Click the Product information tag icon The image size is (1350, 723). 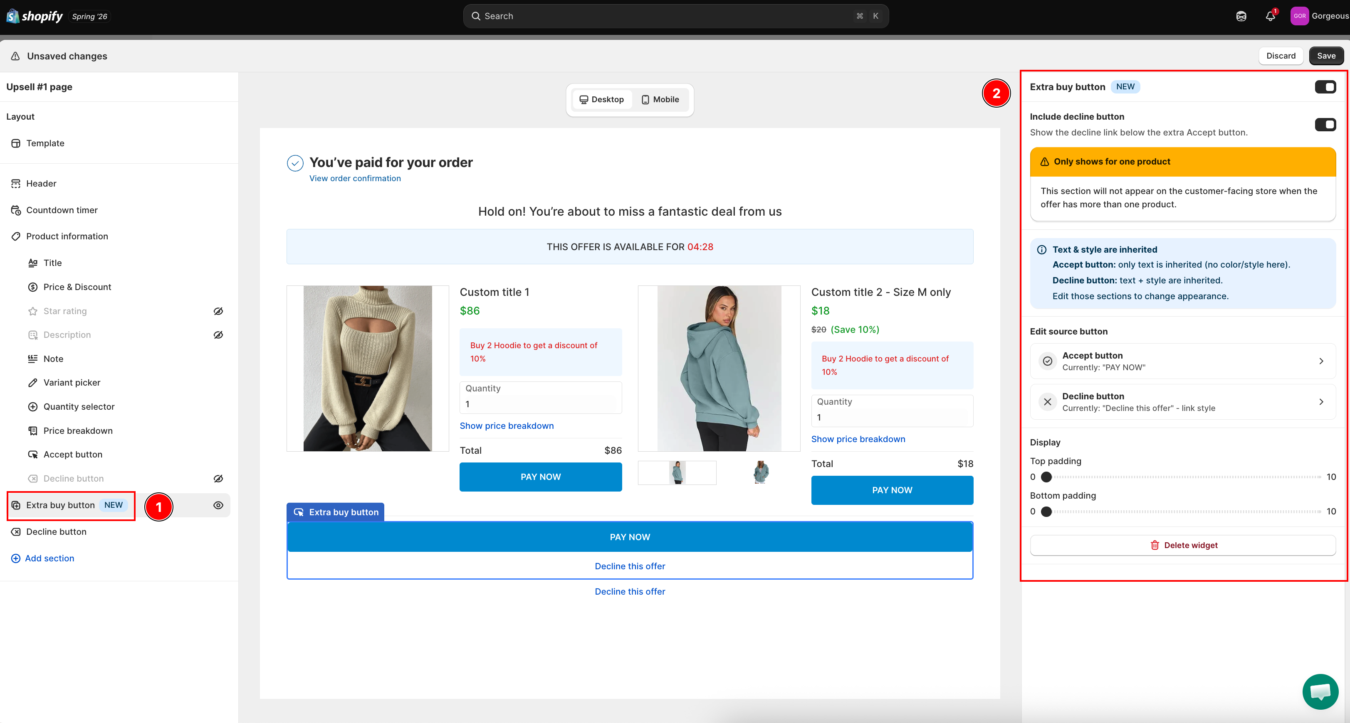(16, 236)
